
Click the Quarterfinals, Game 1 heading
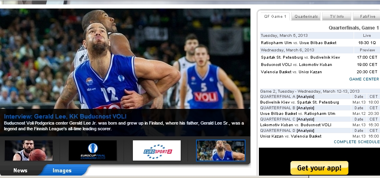point(354,28)
